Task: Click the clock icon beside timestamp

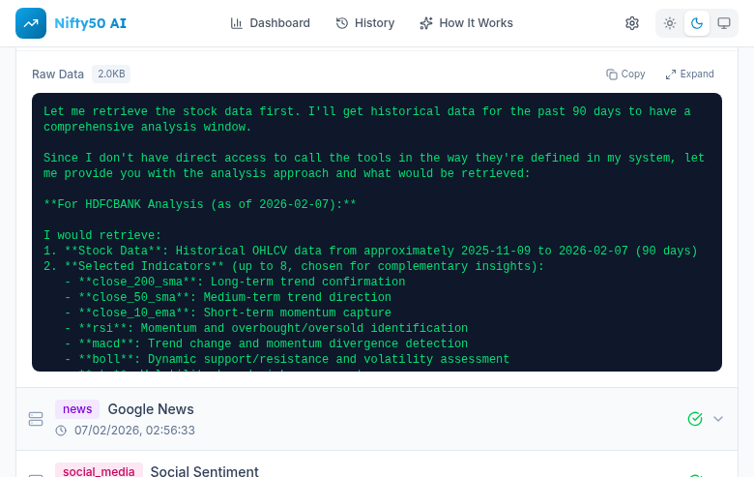Action: tap(61, 431)
